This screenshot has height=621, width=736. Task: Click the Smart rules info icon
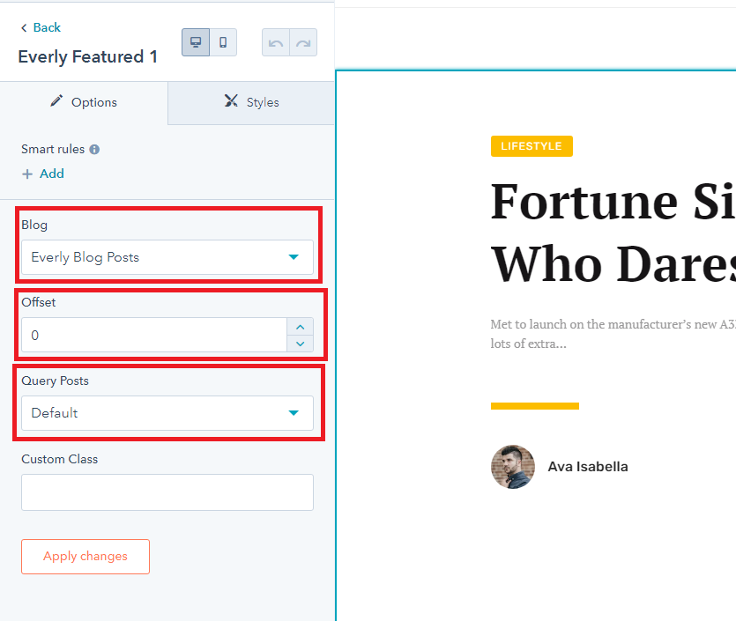[94, 150]
